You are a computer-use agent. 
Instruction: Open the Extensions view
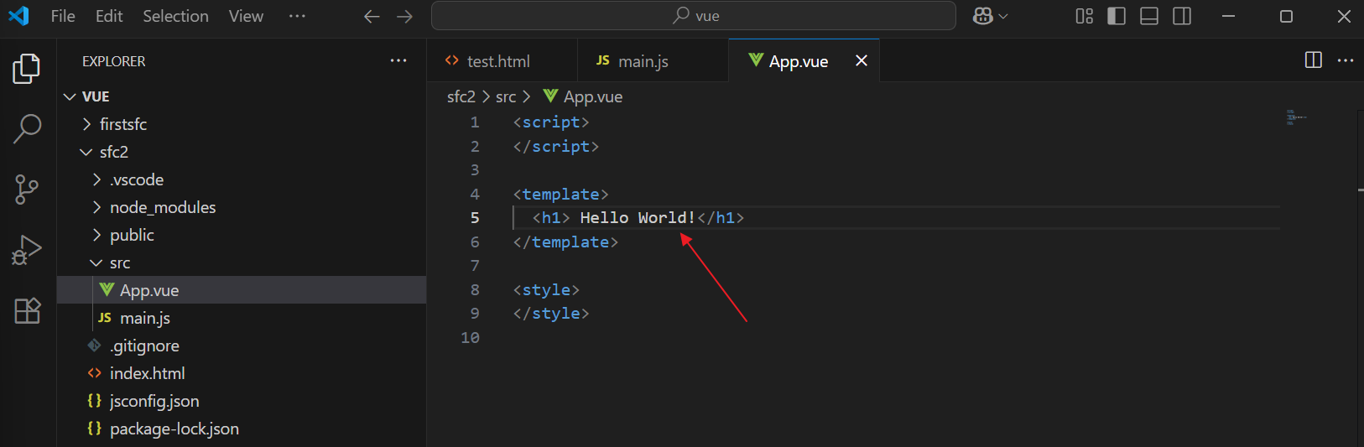pyautogui.click(x=27, y=310)
